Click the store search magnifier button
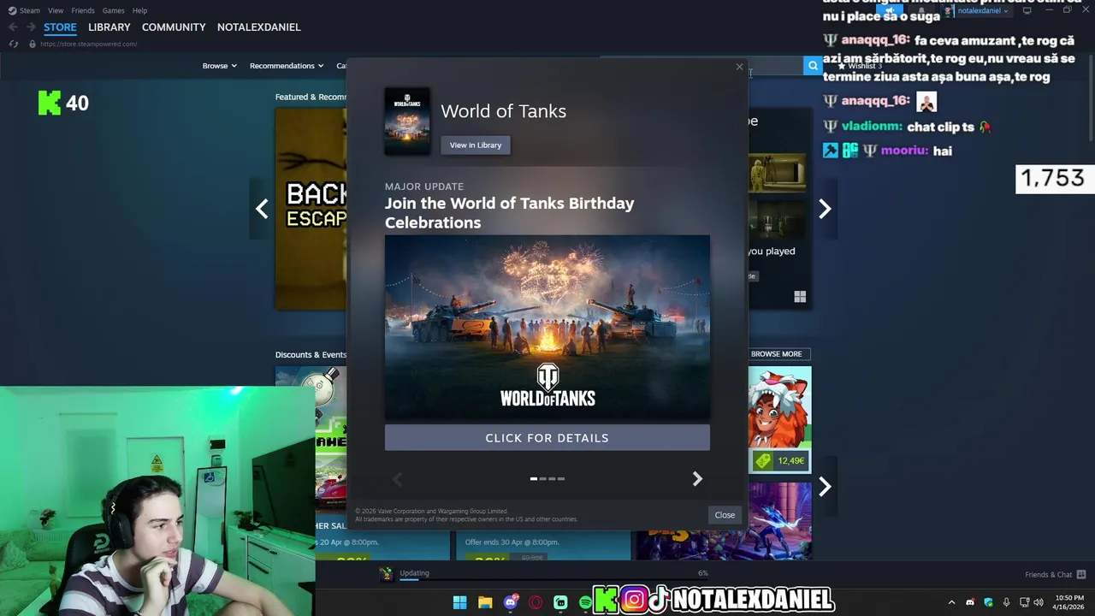The width and height of the screenshot is (1095, 616). [x=813, y=66]
